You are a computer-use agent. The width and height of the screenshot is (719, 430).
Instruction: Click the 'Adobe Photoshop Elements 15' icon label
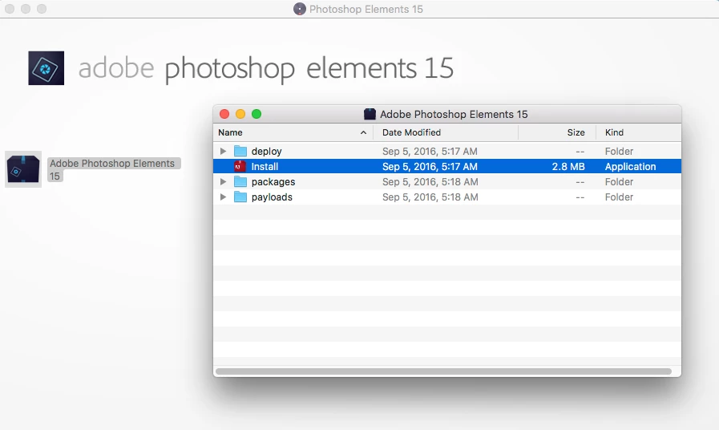point(112,169)
